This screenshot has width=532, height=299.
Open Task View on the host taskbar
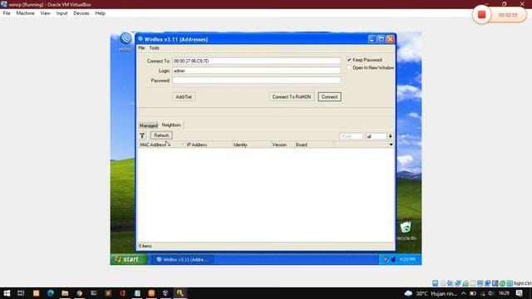tap(21, 293)
